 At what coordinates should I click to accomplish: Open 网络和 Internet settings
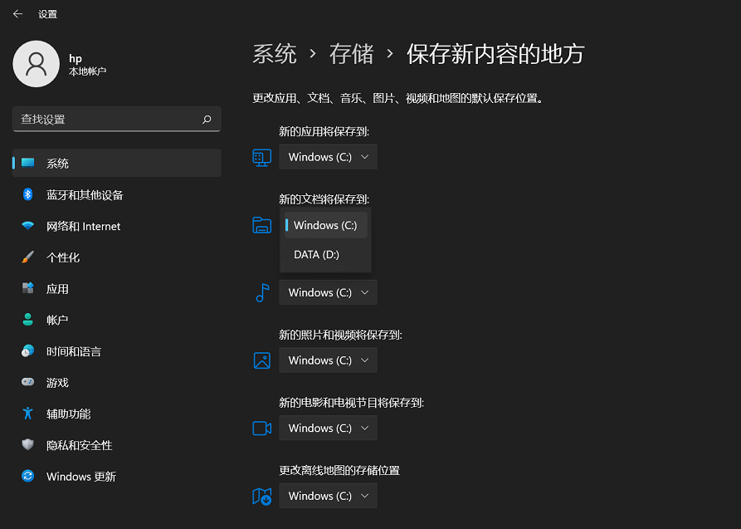[117, 226]
